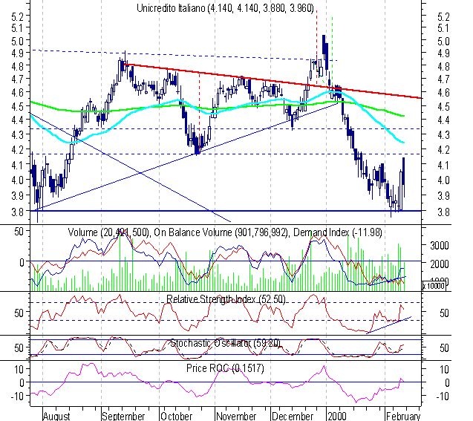Select the red dashed vertical line in October
Screen dimensions: 473x421
click(x=199, y=111)
